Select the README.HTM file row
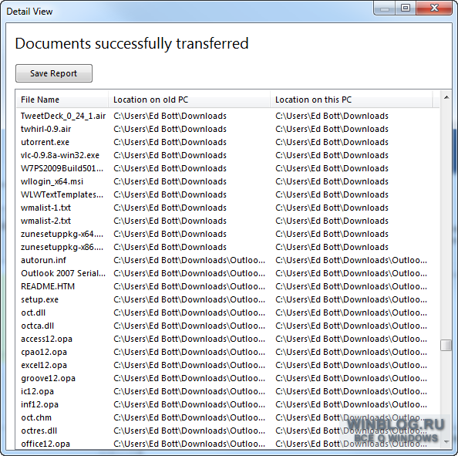Image resolution: width=458 pixels, height=456 pixels. point(227,286)
